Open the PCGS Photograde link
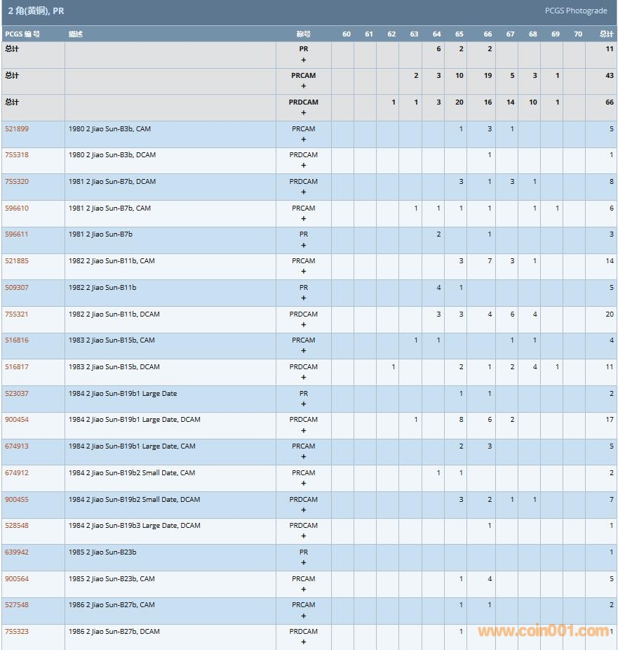The height and width of the screenshot is (650, 618). click(575, 11)
